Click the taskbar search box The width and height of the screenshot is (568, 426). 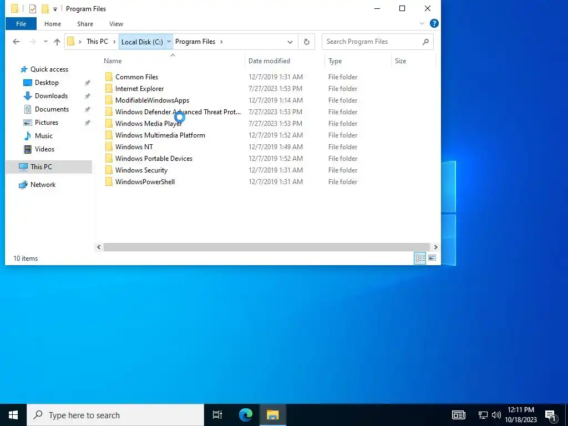[x=115, y=415]
